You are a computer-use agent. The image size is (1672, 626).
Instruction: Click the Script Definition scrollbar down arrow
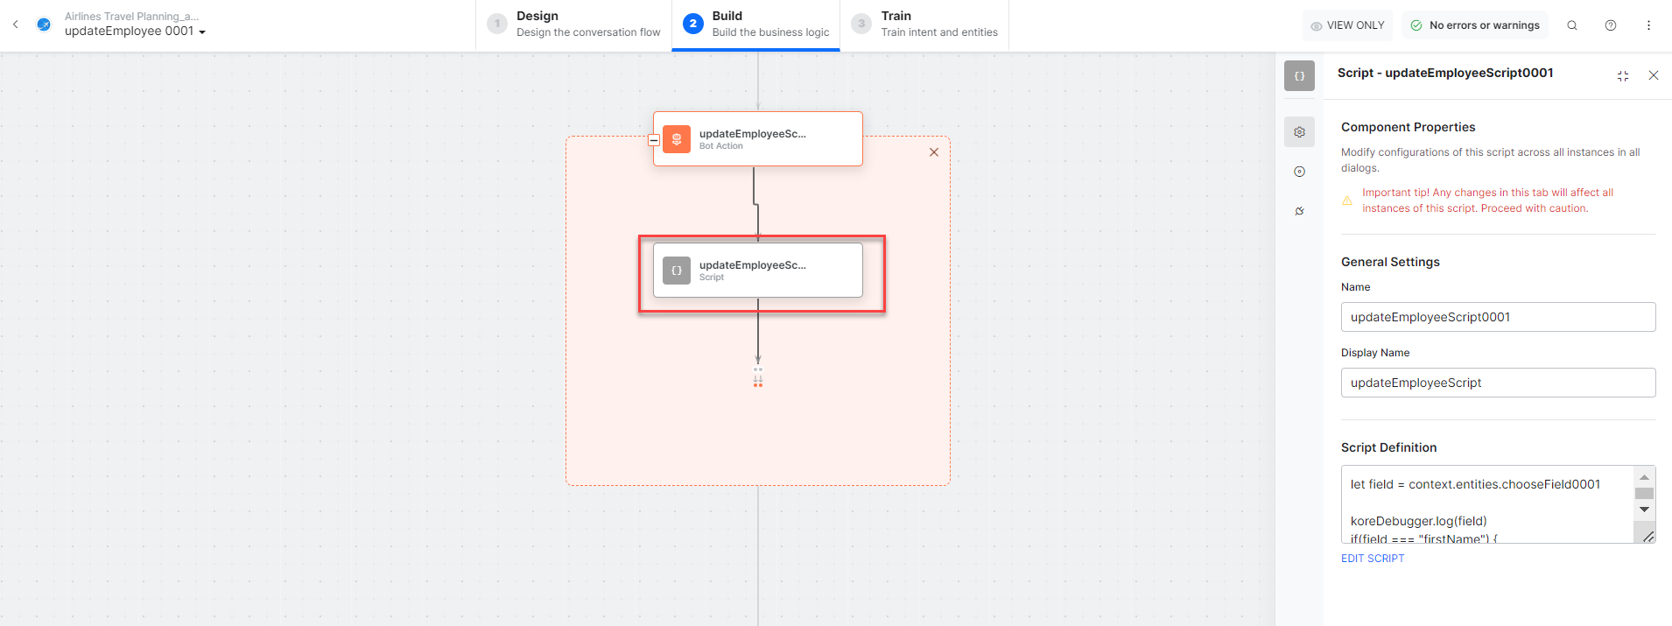[x=1644, y=510]
